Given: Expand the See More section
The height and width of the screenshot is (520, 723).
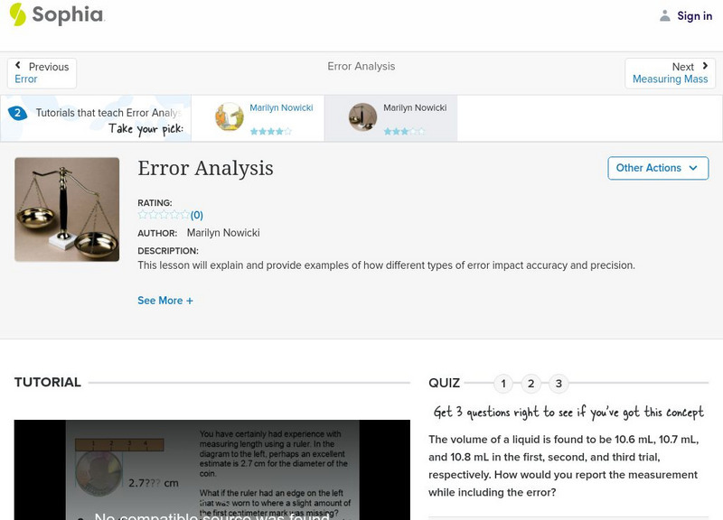Looking at the screenshot, I should 163,300.
